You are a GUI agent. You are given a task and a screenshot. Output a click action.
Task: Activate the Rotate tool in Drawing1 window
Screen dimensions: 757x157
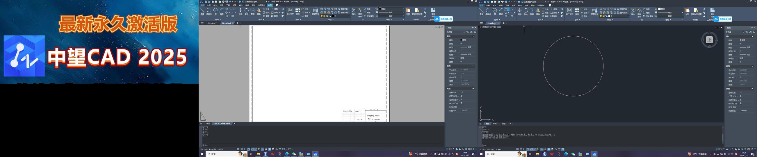[x=526, y=11]
